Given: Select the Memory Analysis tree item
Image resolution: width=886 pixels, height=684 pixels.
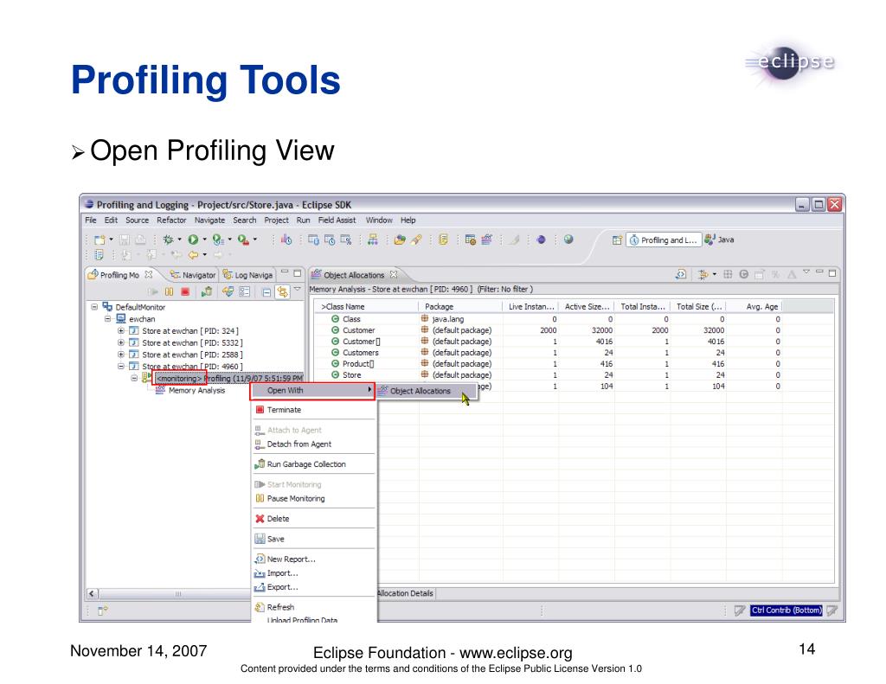Looking at the screenshot, I should click(189, 390).
